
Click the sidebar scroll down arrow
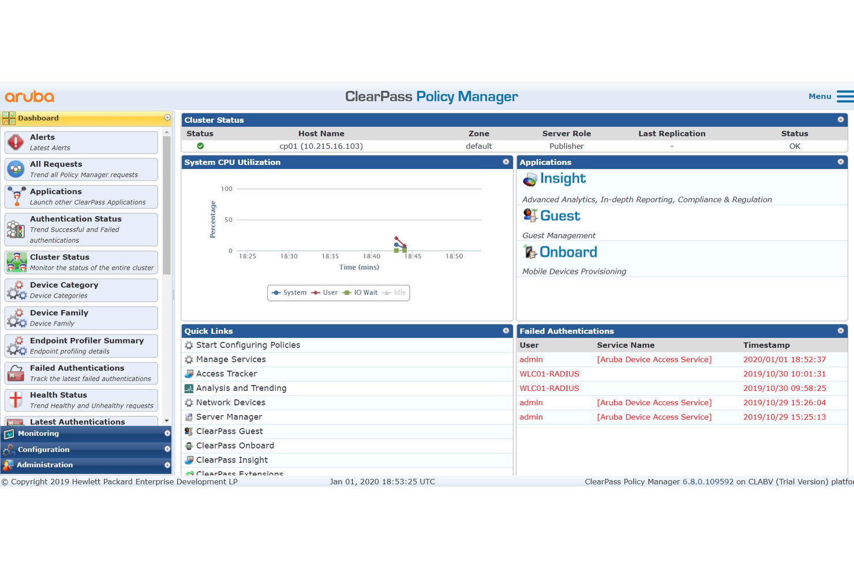coord(167,421)
